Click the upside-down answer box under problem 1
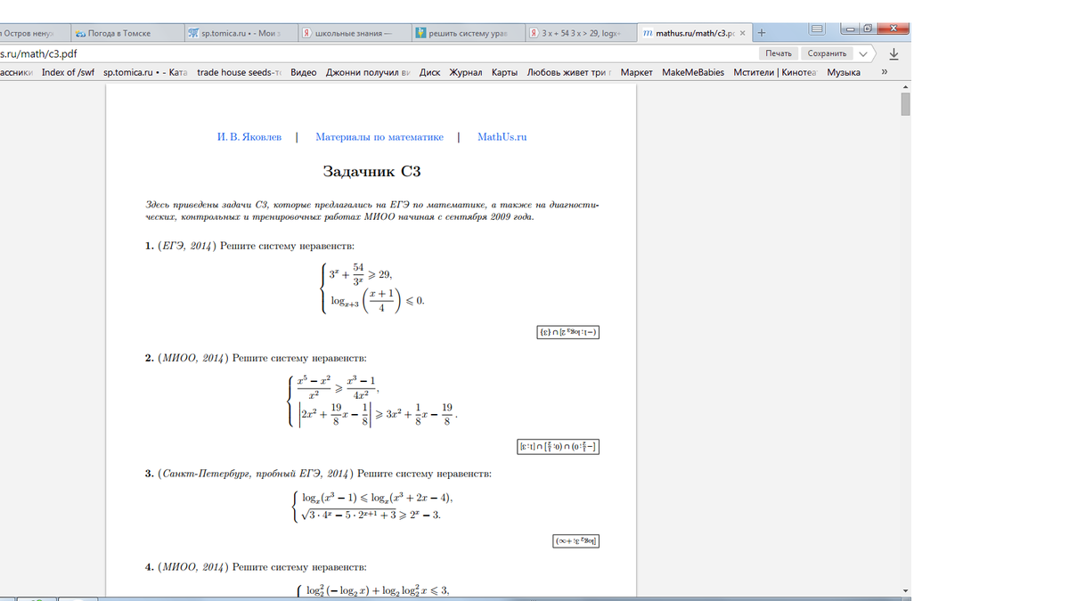 [x=567, y=332]
